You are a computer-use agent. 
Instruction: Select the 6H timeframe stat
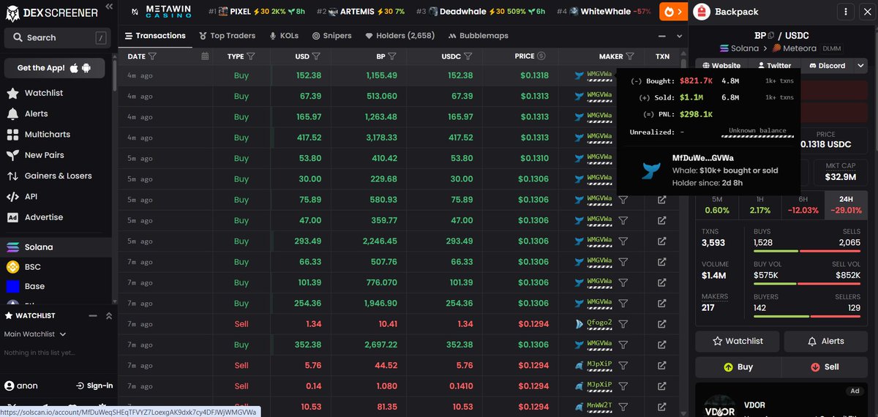(803, 205)
